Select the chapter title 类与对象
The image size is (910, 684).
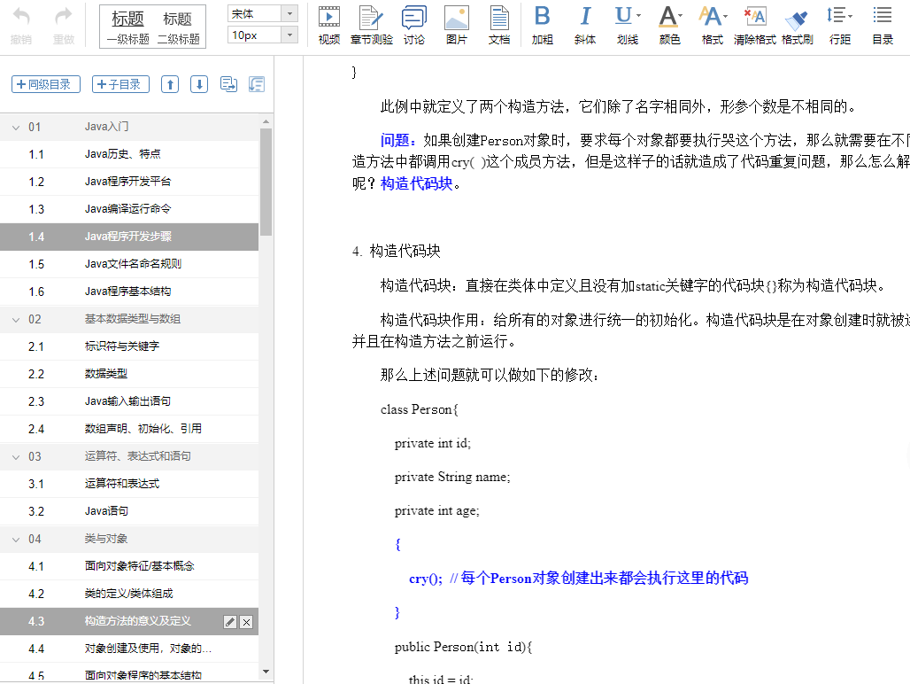click(x=106, y=539)
